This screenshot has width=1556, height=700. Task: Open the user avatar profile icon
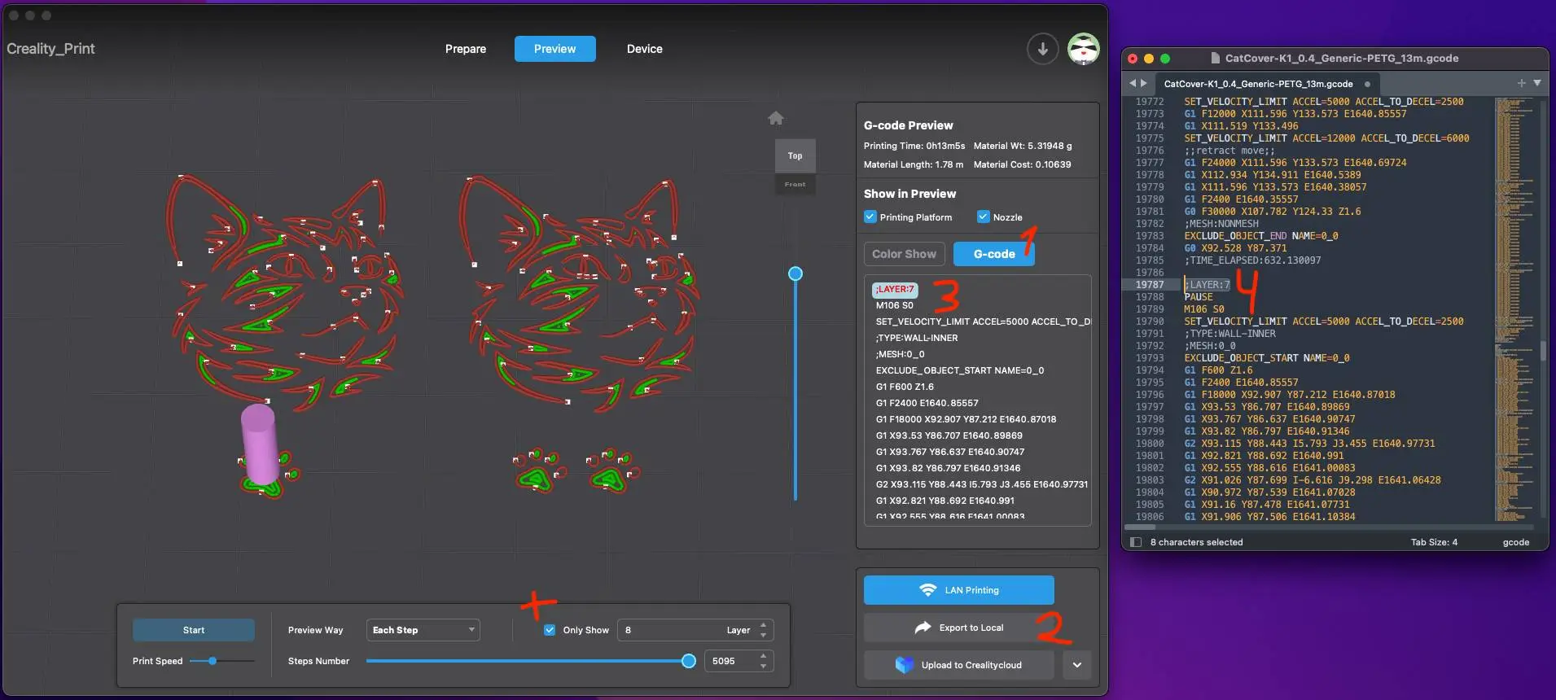pos(1083,49)
